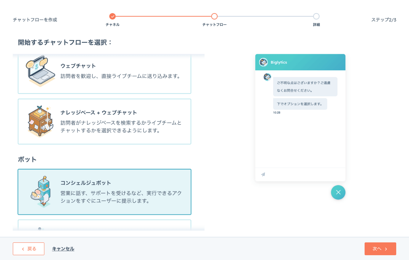Click the ステップ2/3 indicator text
This screenshot has height=260, width=409.
click(x=384, y=20)
